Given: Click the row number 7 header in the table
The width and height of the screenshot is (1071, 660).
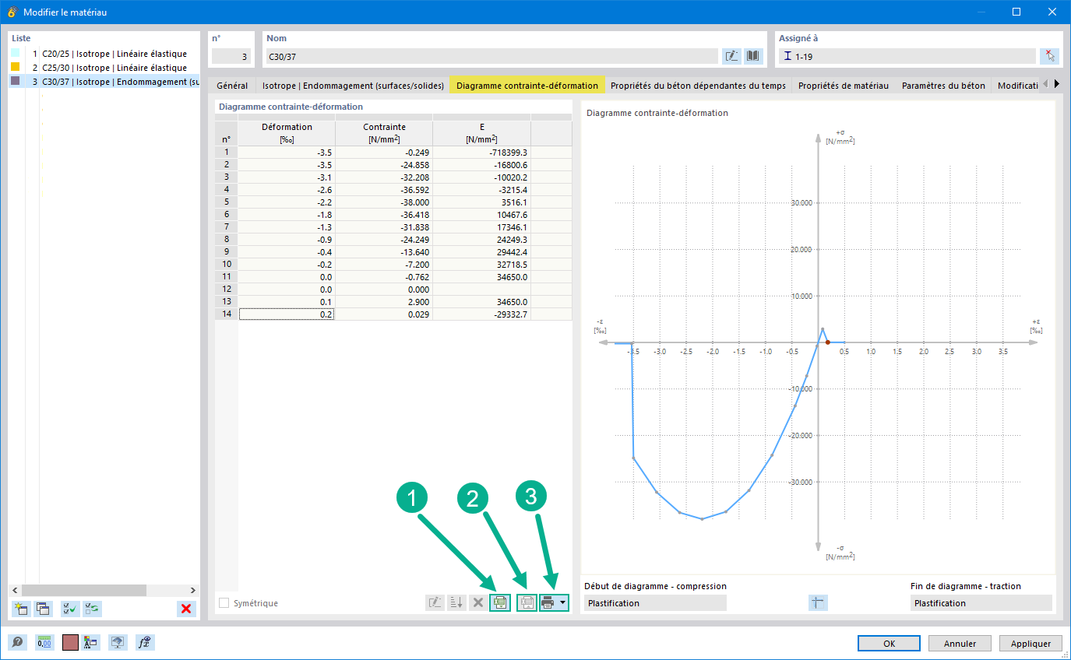Looking at the screenshot, I should click(x=226, y=227).
